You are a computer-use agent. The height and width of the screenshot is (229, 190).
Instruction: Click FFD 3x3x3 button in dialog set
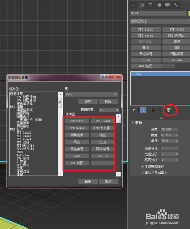pos(103,121)
